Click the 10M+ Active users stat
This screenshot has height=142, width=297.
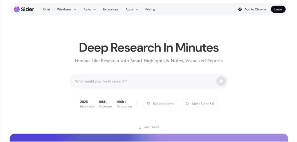point(105,104)
